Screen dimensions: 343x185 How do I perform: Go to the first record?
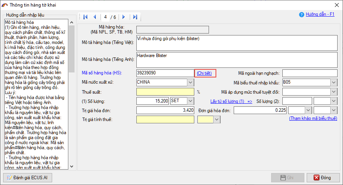pyautogui.click(x=85, y=17)
